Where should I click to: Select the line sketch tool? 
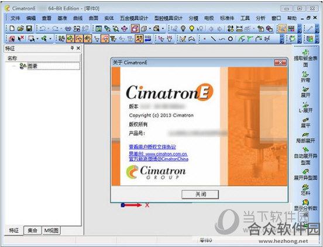click(214, 39)
